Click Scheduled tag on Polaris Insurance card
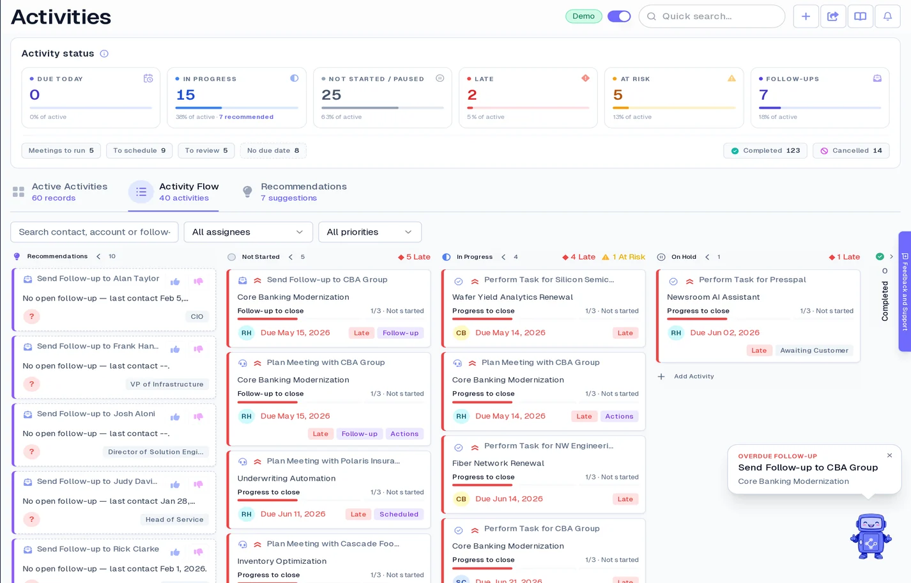The image size is (911, 583). tap(399, 515)
